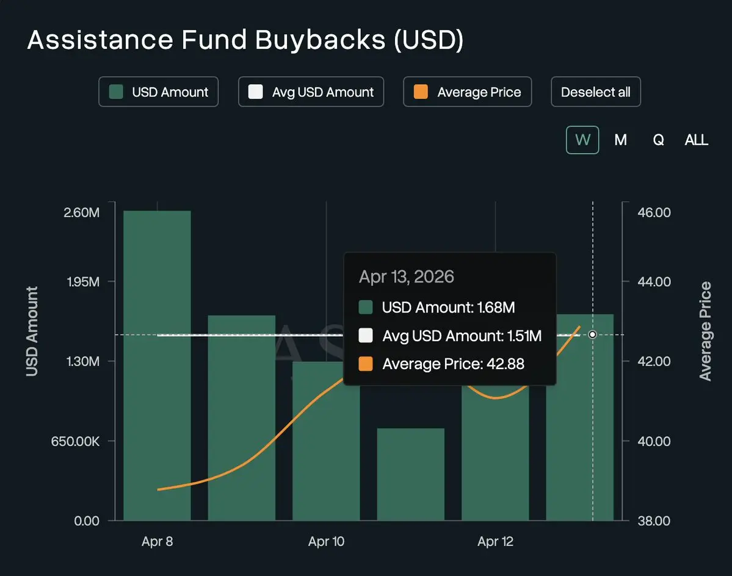Viewport: 732px width, 576px height.
Task: Click the Apr 10 x-axis label
Action: [326, 542]
